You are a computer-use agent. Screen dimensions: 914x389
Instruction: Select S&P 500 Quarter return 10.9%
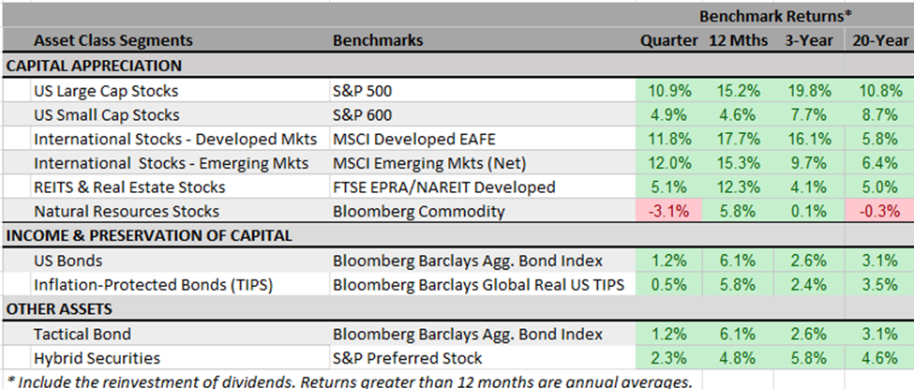tap(669, 92)
